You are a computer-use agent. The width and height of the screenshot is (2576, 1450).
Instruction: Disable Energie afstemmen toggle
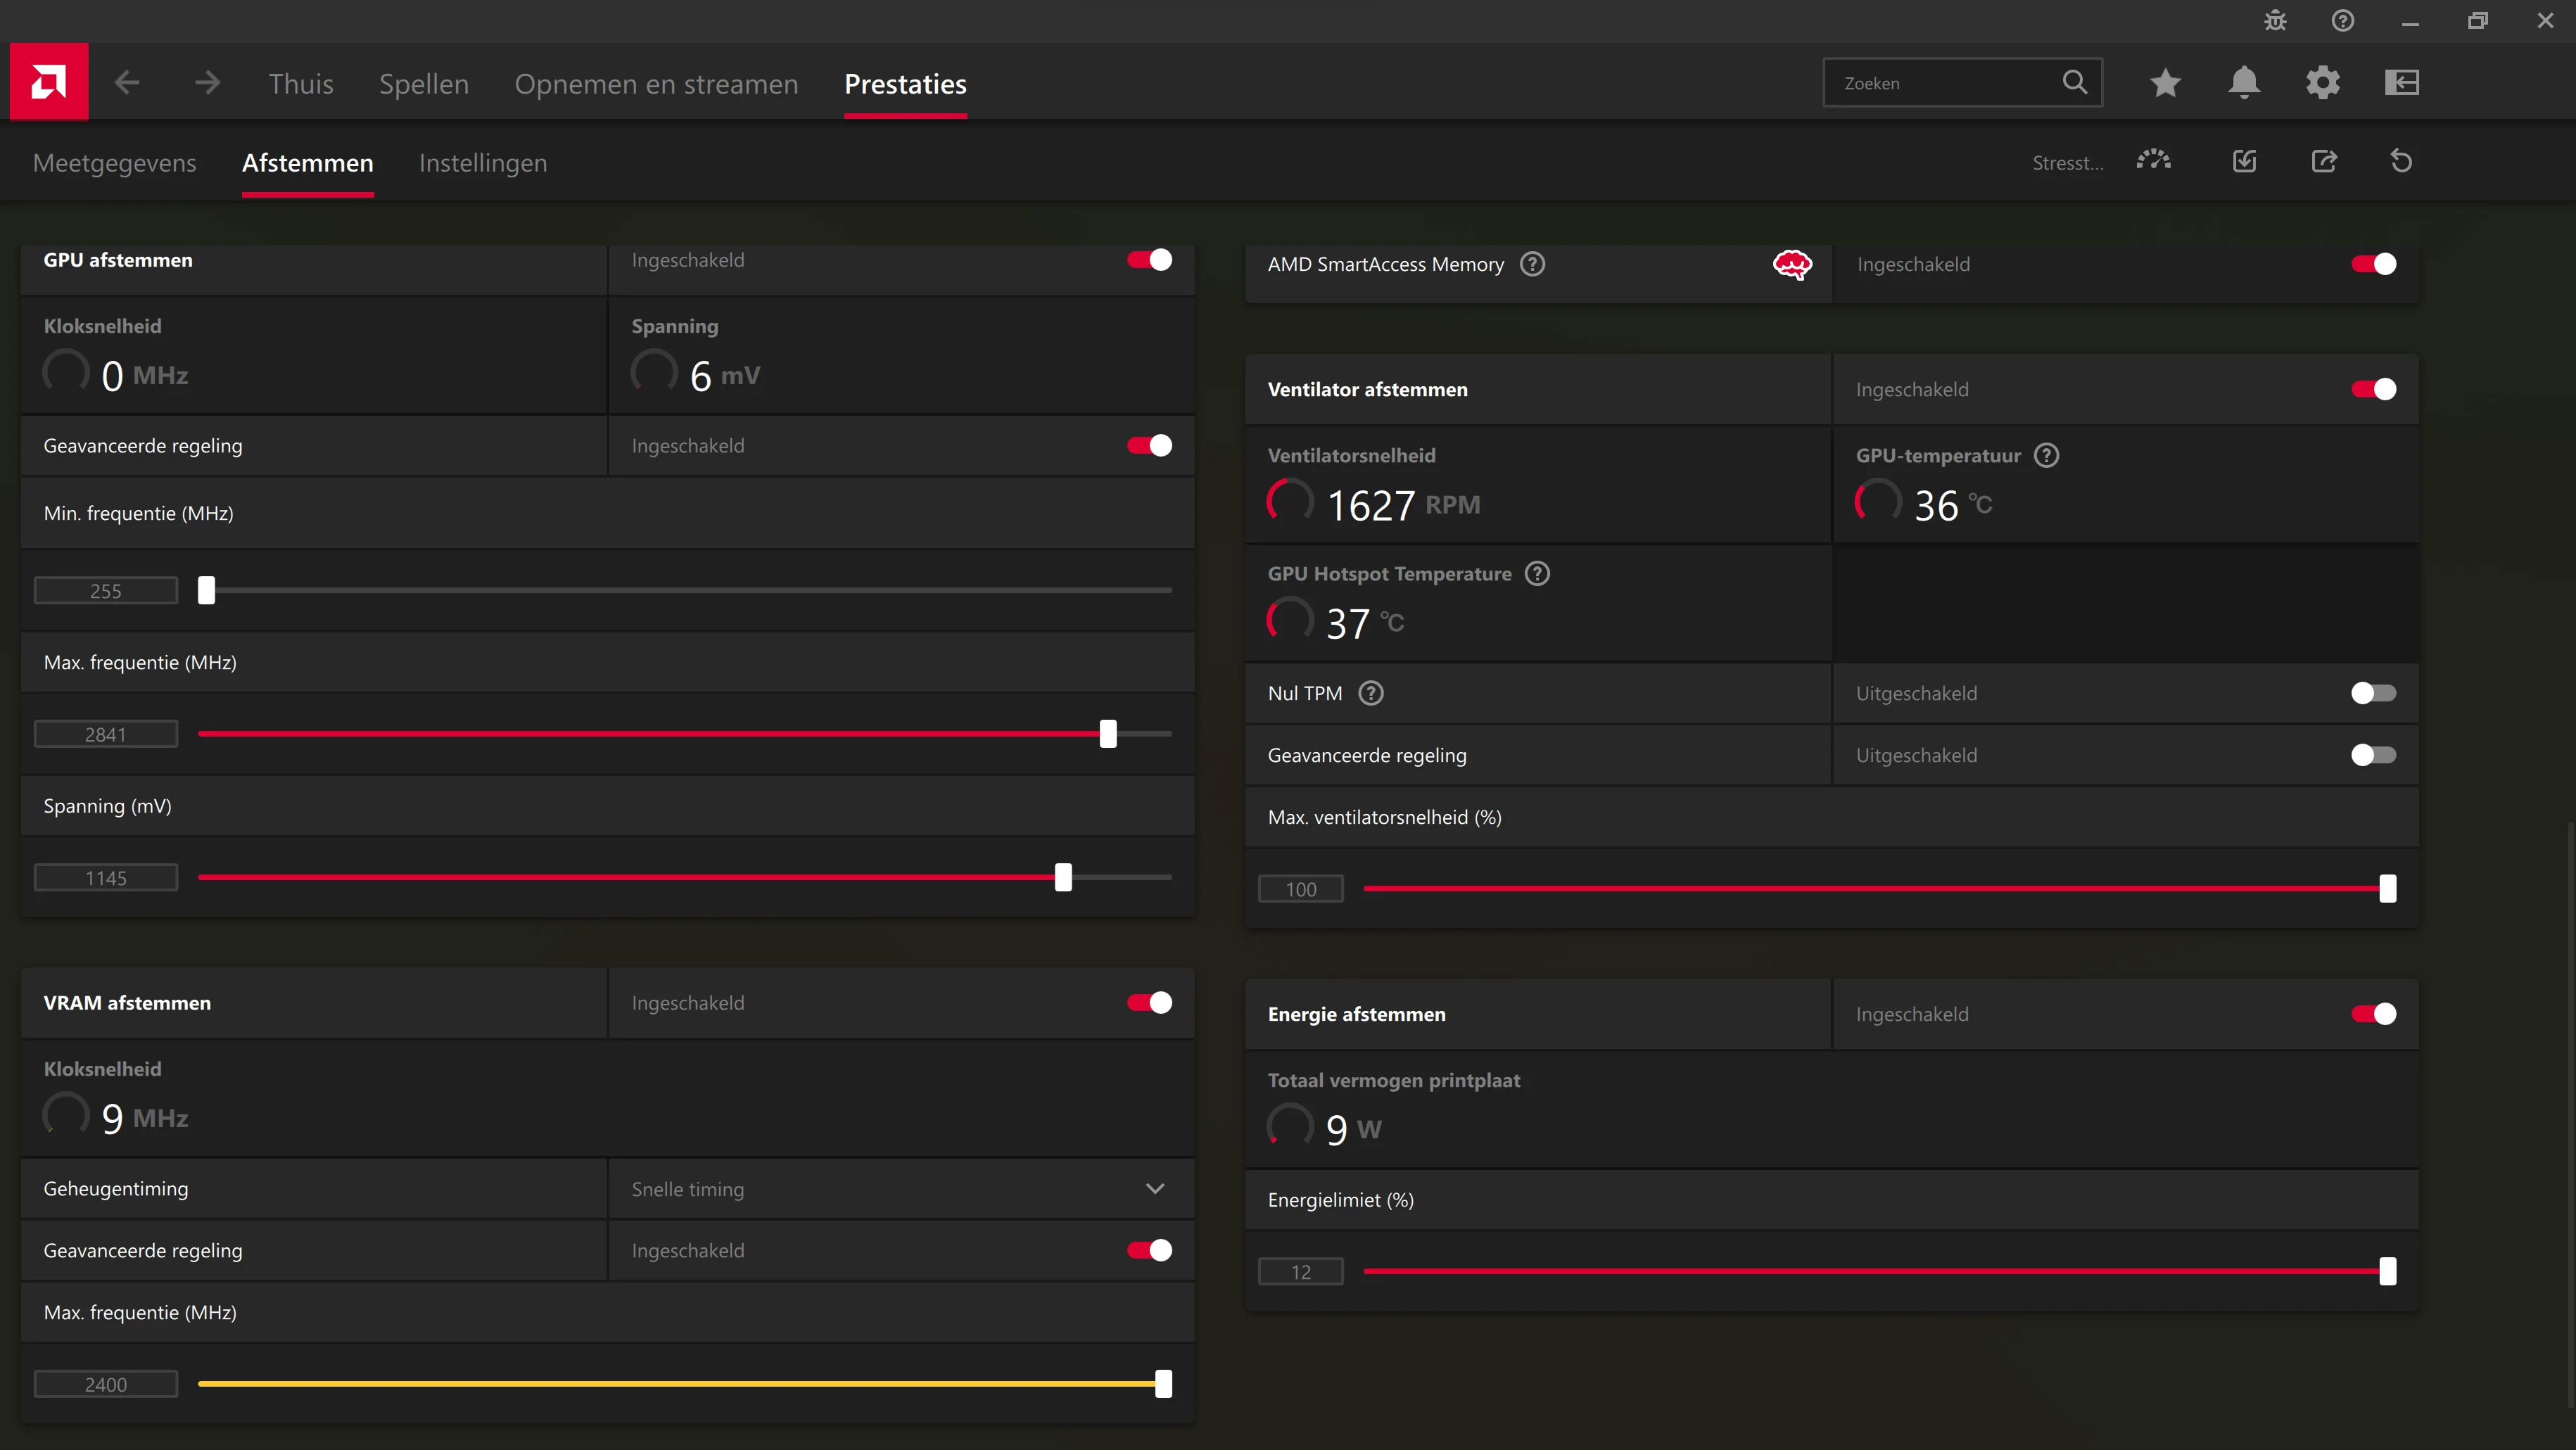tap(2374, 1015)
